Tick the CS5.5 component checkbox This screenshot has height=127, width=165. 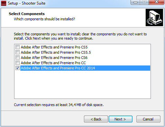pos(17,52)
